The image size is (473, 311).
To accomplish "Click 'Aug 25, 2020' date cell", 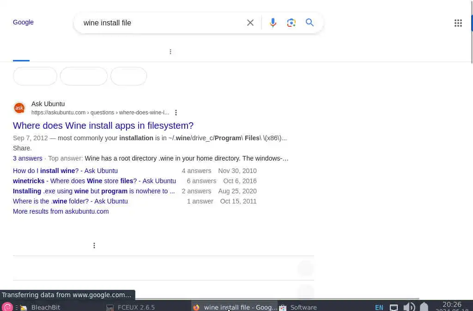I will coord(237,191).
